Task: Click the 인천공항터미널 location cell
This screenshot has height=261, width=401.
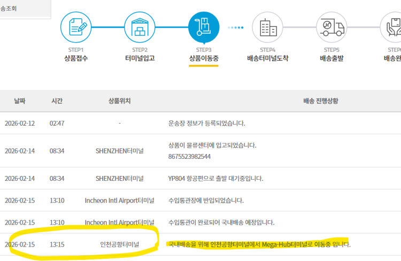Action: pos(119,244)
